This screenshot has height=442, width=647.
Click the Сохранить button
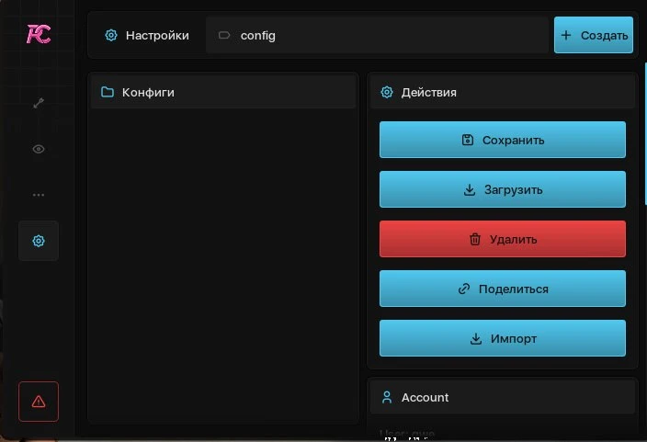[x=503, y=140]
